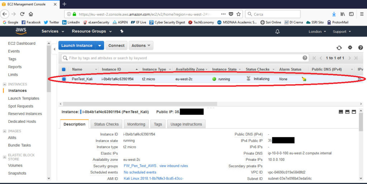Open the Firefox downloads arrow icon
The image size is (367, 184).
coord(334,14)
